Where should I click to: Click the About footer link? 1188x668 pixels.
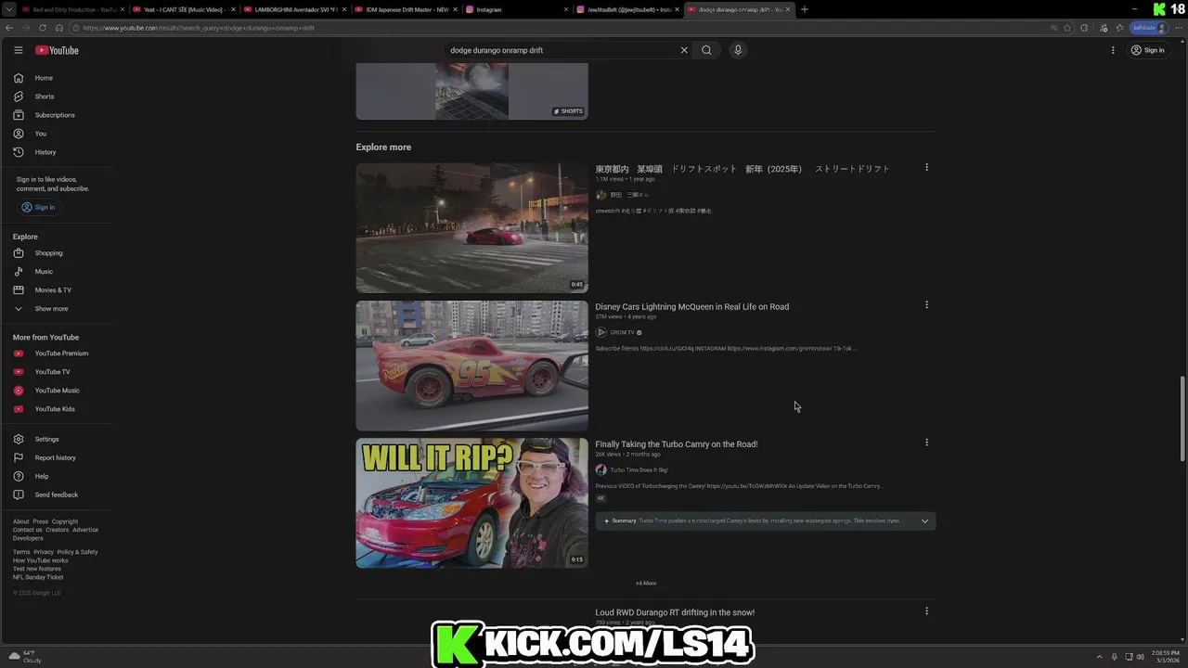pos(20,521)
